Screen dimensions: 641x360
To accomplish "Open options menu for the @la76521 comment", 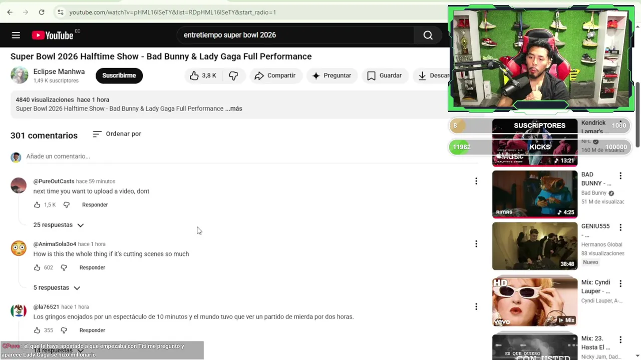I will pos(476,306).
